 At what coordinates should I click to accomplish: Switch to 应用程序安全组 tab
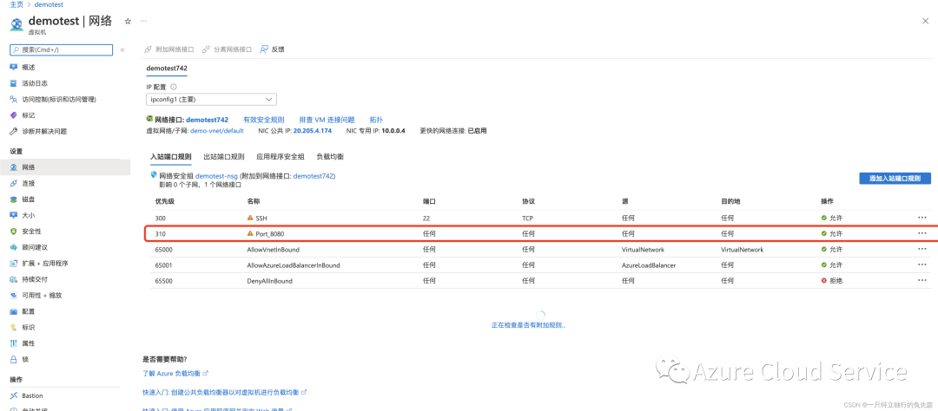pyautogui.click(x=281, y=157)
